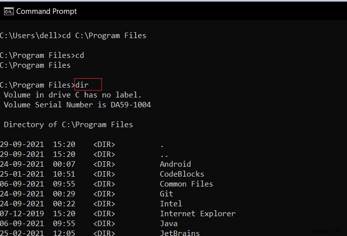Viewport: 347px width, 236px height.
Task: Select the Internet Explorer directory entry
Action: [198, 214]
